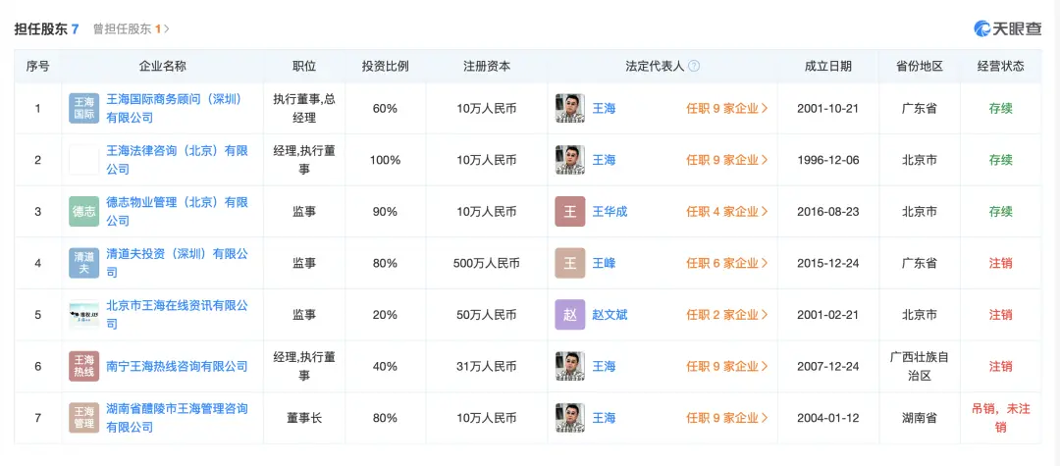Click the help icon beside 法定代表人
This screenshot has width=1060, height=466.
(x=694, y=67)
